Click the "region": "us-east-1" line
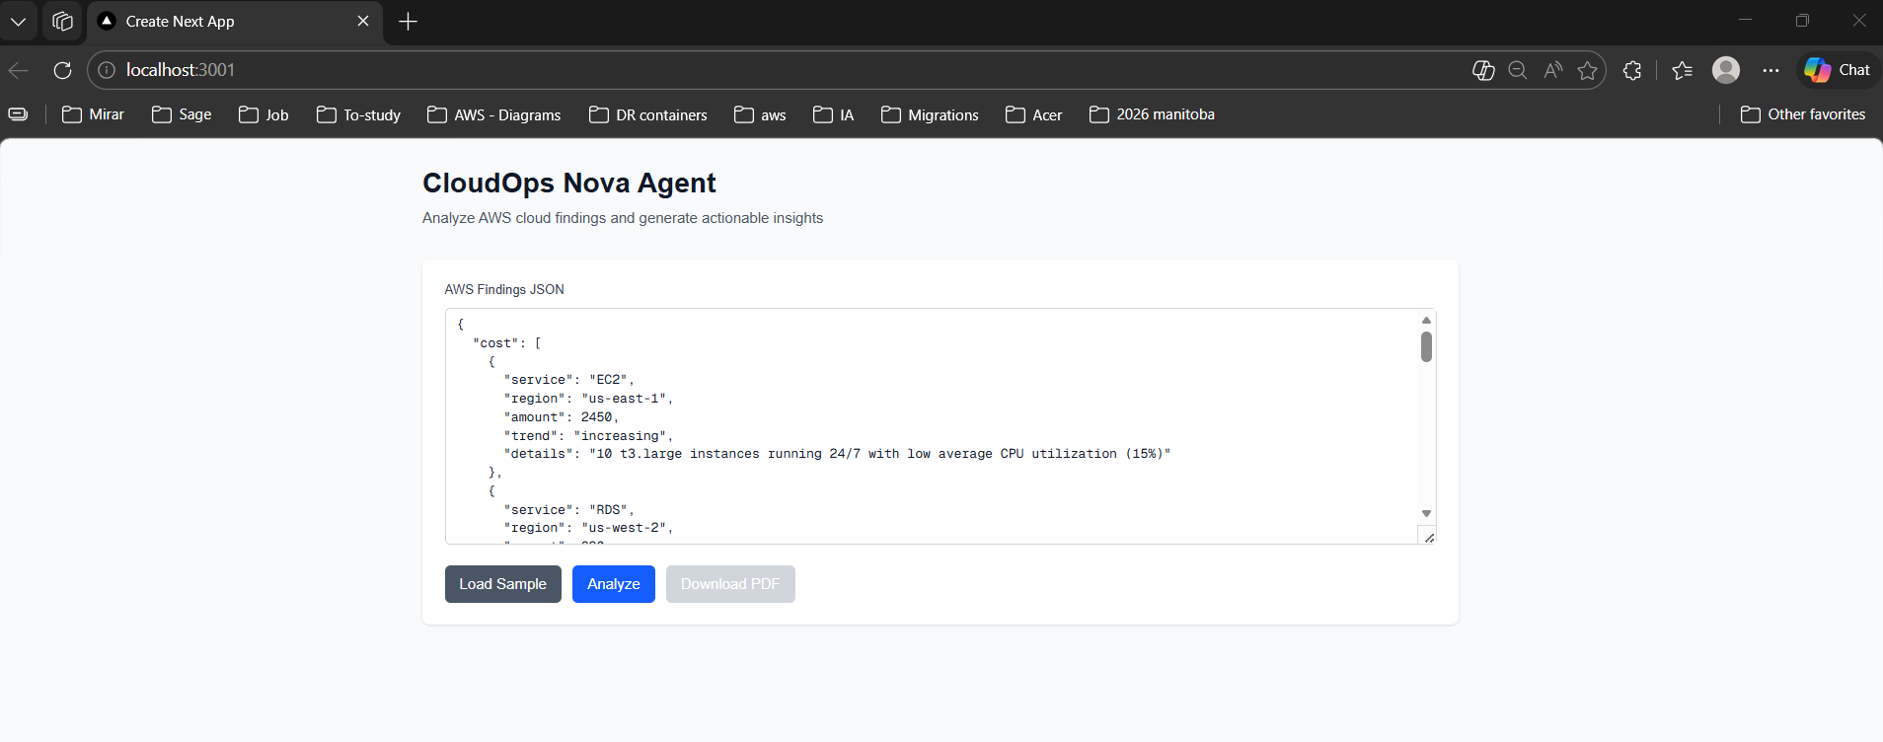This screenshot has height=742, width=1883. pos(588,399)
